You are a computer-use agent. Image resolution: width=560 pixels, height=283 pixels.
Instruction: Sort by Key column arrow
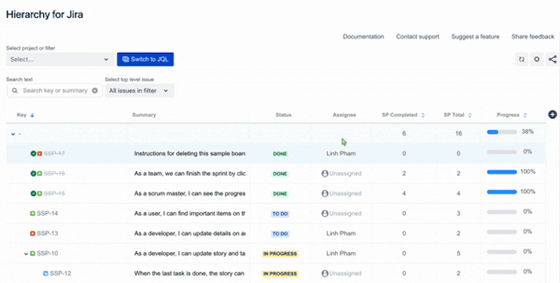click(32, 115)
